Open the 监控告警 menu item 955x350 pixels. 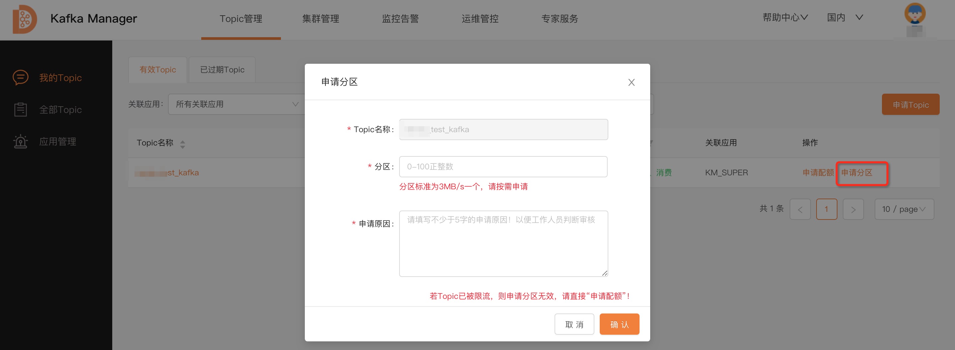pos(400,19)
